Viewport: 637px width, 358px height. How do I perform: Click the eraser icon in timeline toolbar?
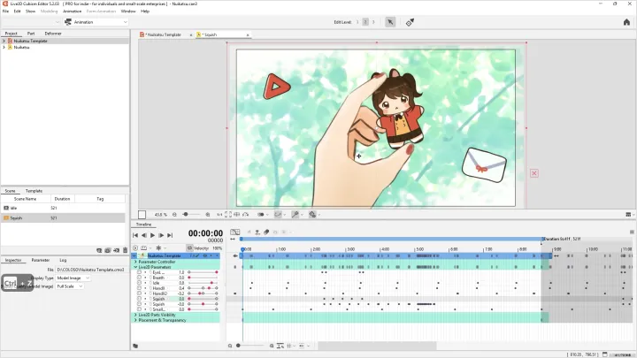(266, 232)
